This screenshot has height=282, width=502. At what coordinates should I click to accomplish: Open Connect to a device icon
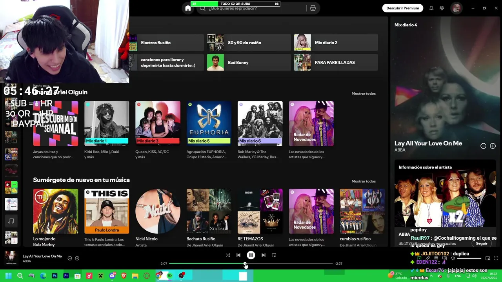tap(444, 258)
